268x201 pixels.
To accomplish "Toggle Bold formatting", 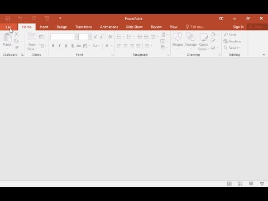I will [x=53, y=46].
